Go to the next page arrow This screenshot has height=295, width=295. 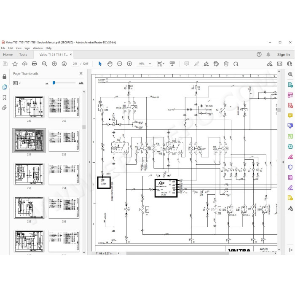tap(64, 64)
